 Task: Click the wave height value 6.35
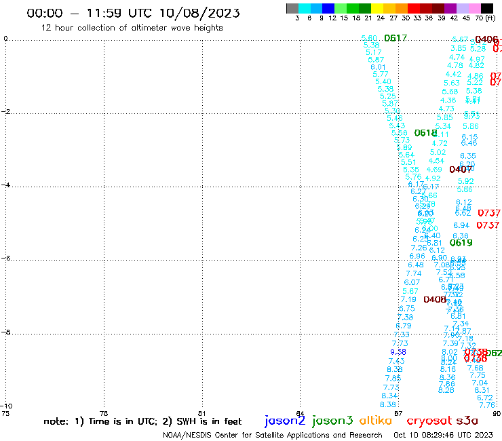click(468, 156)
